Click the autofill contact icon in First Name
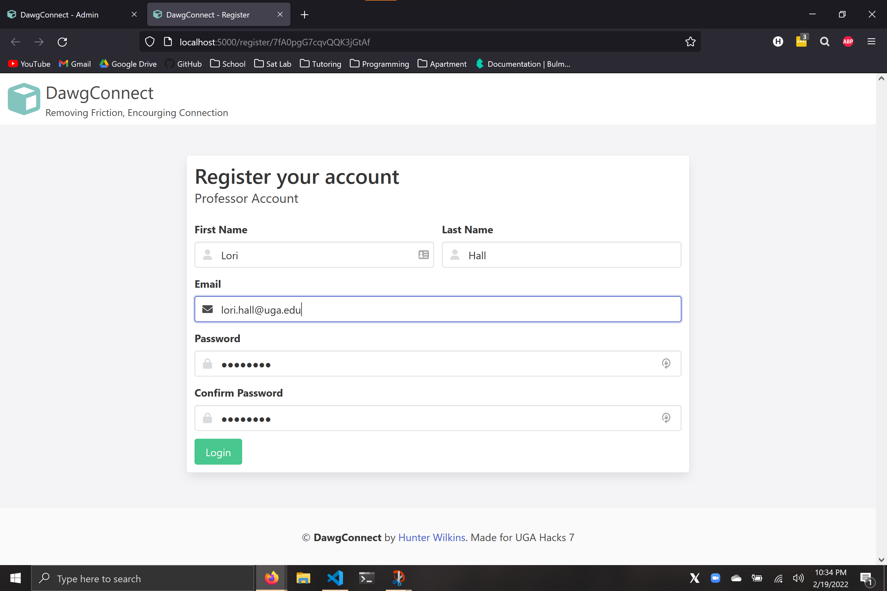This screenshot has height=591, width=887. click(x=423, y=255)
